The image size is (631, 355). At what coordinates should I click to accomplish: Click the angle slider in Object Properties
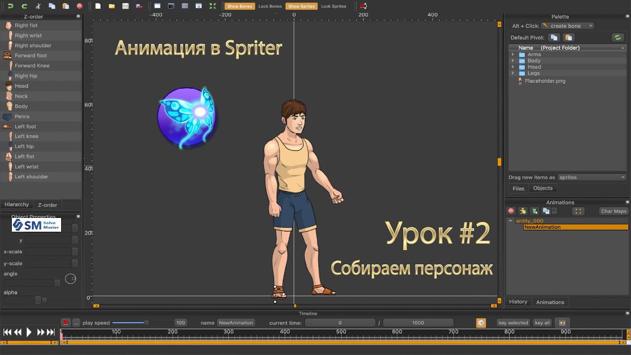32,283
